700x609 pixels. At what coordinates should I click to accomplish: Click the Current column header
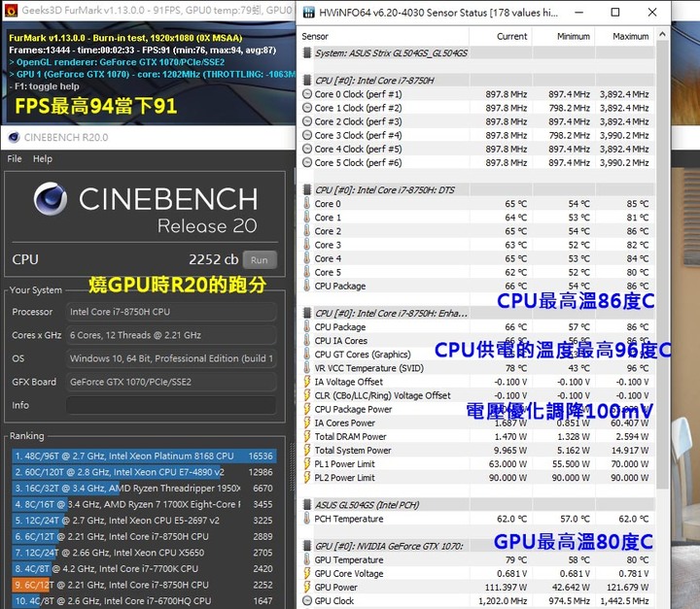511,36
